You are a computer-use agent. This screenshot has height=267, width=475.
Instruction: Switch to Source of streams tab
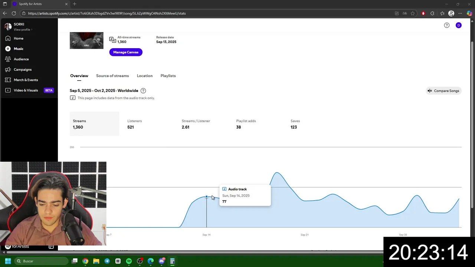pos(112,76)
